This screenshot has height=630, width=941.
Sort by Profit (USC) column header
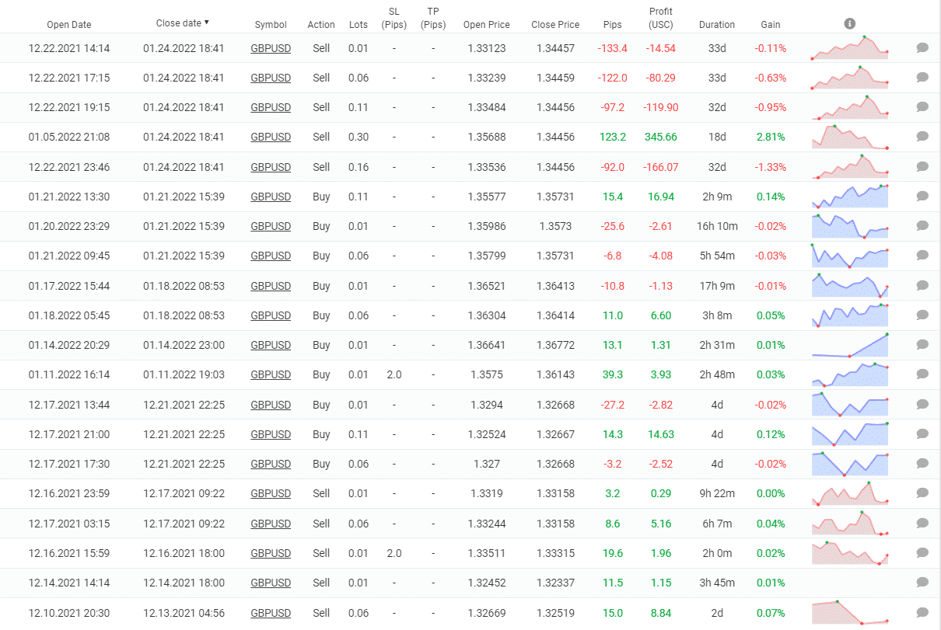click(661, 19)
